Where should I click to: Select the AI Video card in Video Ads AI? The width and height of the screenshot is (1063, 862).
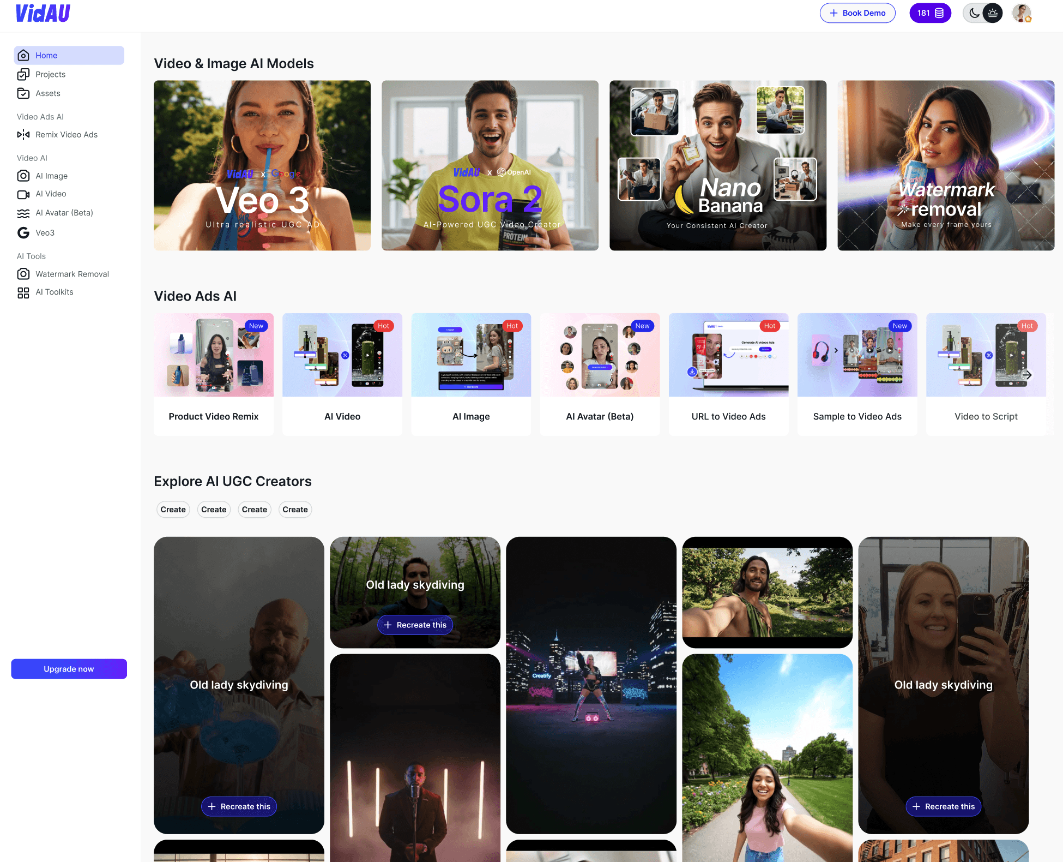(342, 374)
